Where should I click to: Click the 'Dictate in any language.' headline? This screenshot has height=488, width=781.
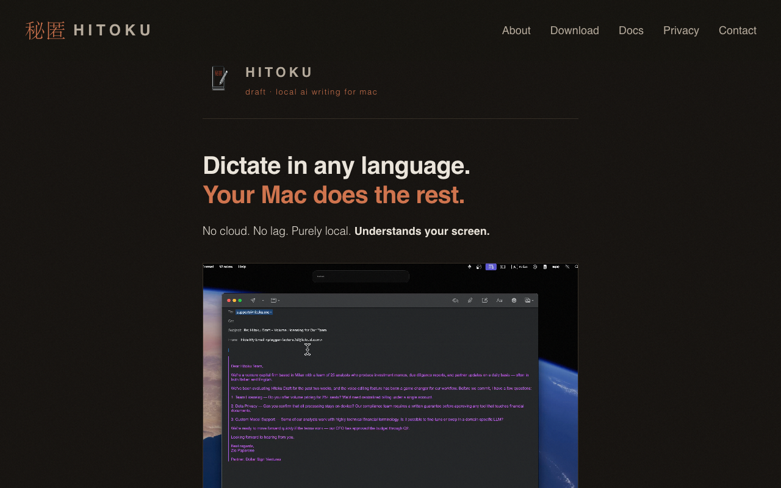(x=336, y=165)
